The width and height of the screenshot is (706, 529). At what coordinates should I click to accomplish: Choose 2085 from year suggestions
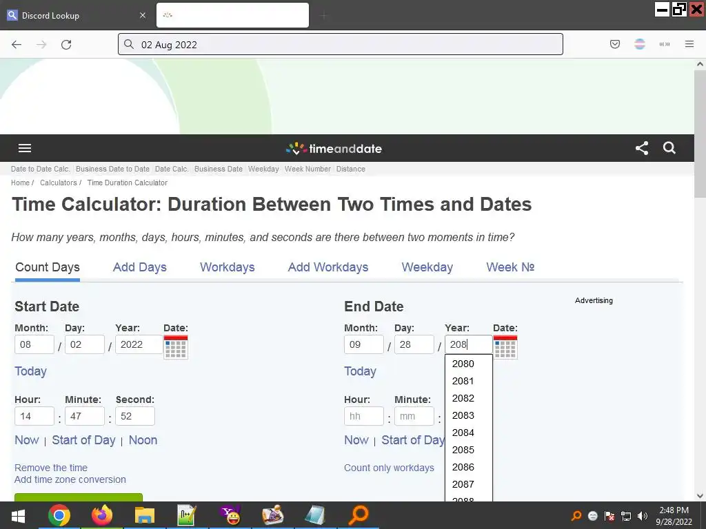[x=469, y=450]
